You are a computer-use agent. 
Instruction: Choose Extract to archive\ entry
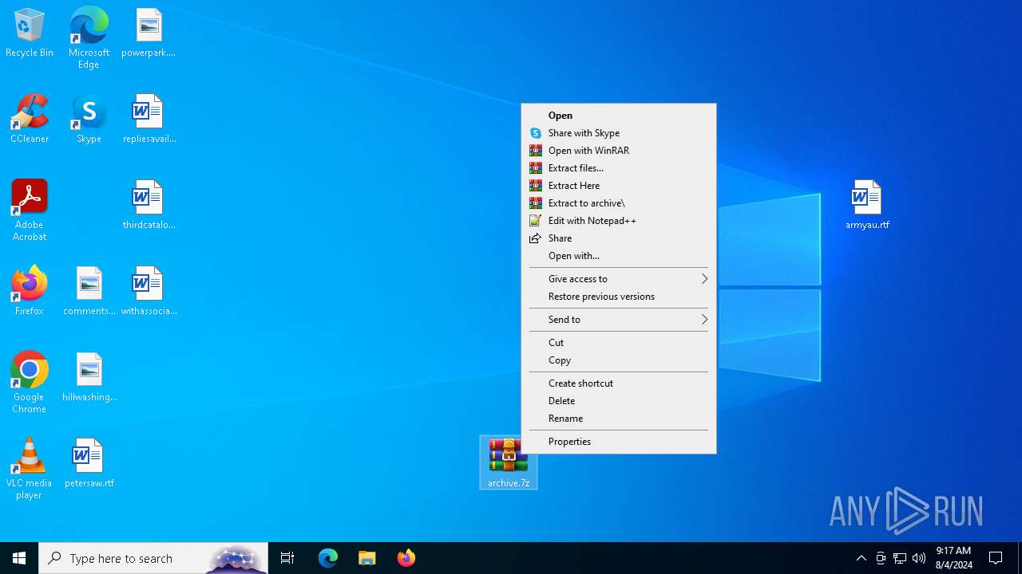click(x=619, y=203)
